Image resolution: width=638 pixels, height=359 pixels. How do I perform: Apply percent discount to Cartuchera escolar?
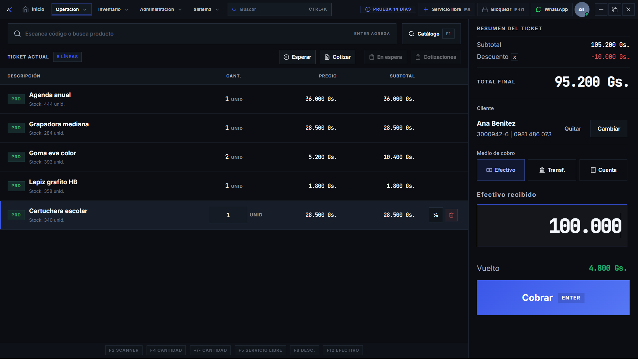pyautogui.click(x=436, y=215)
